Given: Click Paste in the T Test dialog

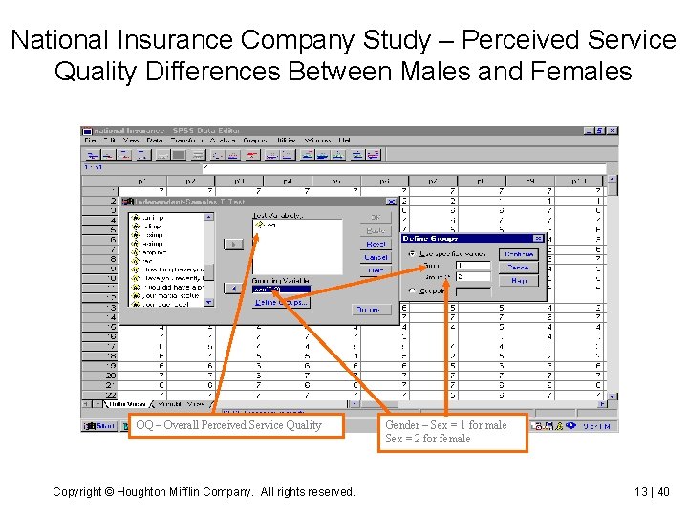Looking at the screenshot, I should pyautogui.click(x=376, y=231).
